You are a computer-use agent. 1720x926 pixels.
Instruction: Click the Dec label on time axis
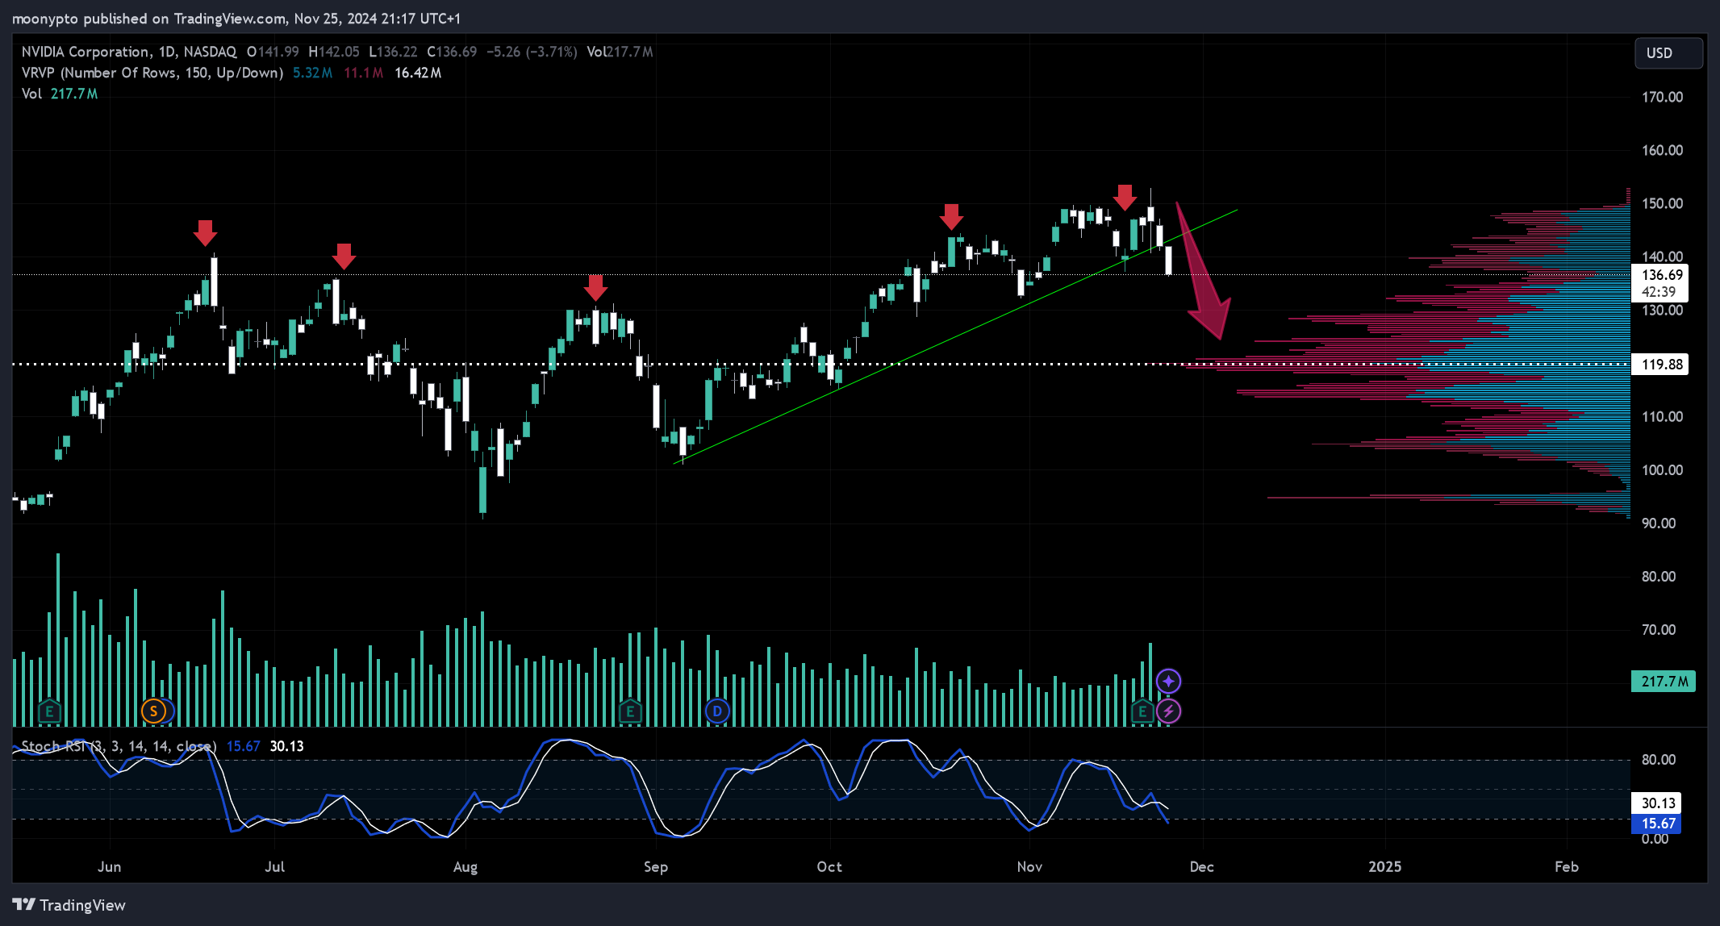pyautogui.click(x=1201, y=866)
